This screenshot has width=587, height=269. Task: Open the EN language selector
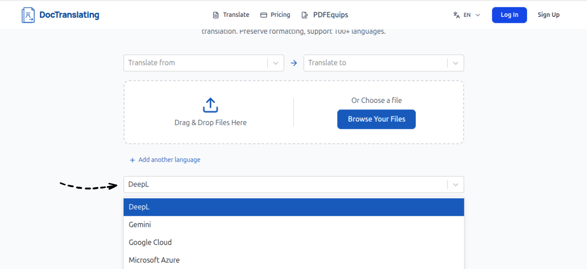[467, 15]
